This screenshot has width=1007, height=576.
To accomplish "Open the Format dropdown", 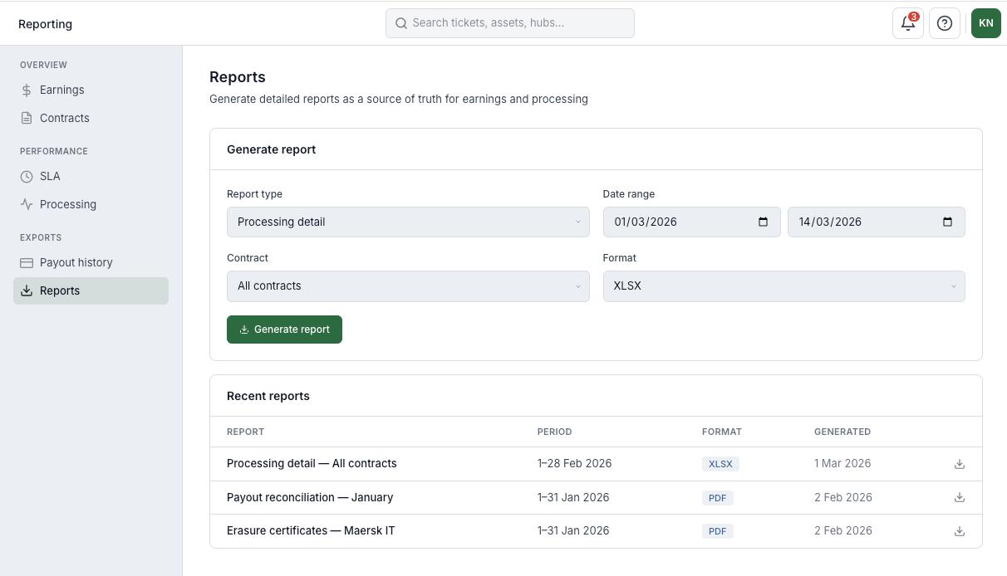I will pos(783,286).
